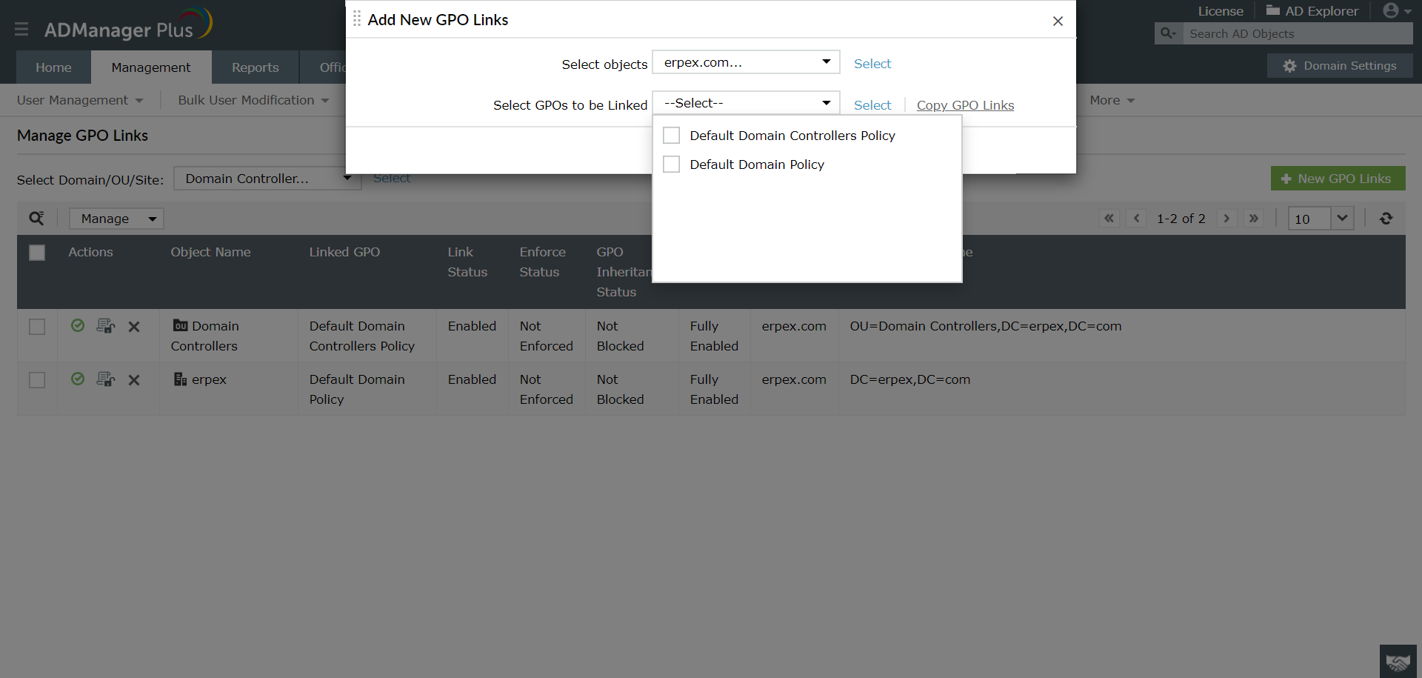Click the Copy GPO Links link
Viewport: 1422px width, 678px height.
(965, 105)
